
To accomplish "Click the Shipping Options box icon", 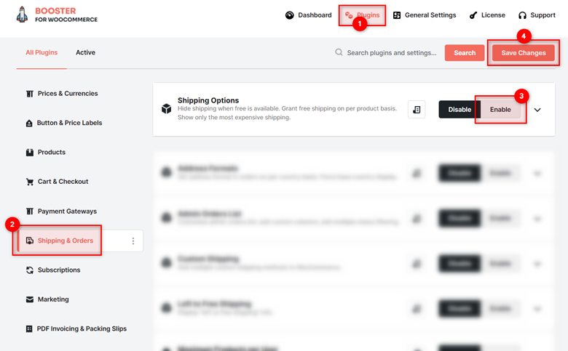I will [x=166, y=108].
